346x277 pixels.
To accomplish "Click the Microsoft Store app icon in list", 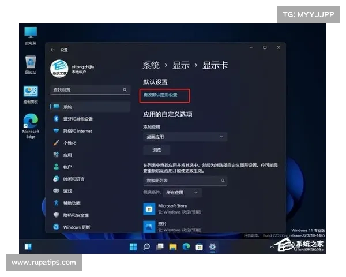I will tap(149, 209).
